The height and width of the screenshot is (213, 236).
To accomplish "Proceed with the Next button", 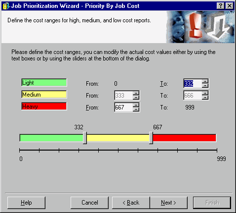I will tap(168, 203).
